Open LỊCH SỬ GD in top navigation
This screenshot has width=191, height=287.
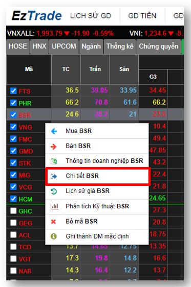[x=91, y=16]
